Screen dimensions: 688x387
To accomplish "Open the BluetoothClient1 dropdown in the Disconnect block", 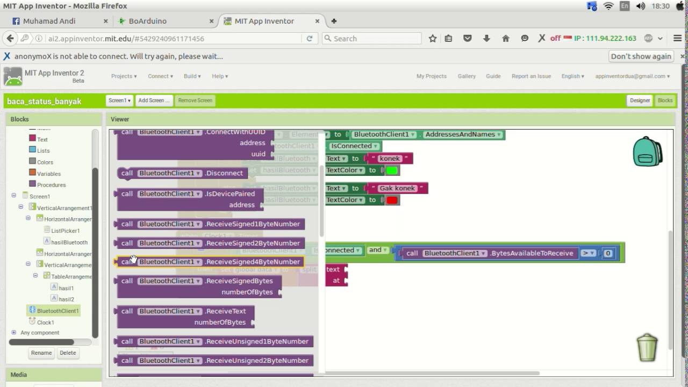I will coord(170,173).
